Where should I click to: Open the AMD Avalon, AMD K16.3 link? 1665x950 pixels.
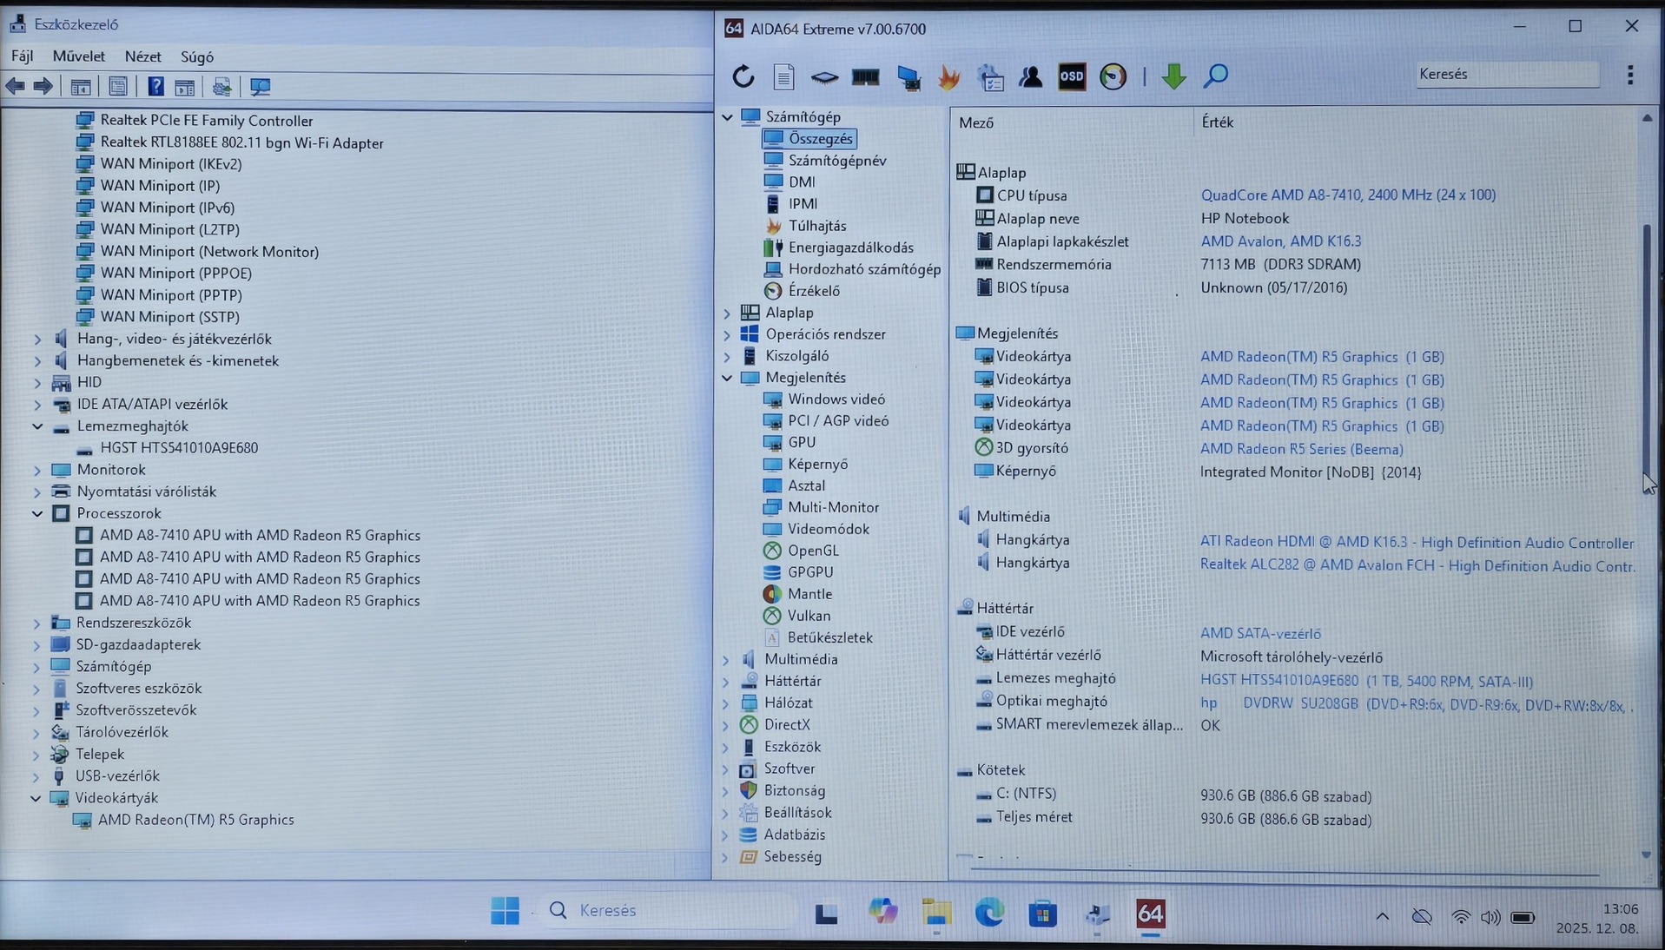tap(1281, 241)
